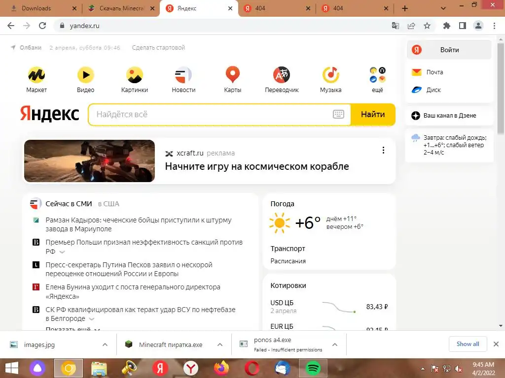Open Расписания link under Транспорт
The height and width of the screenshot is (378, 505).
pos(288,261)
